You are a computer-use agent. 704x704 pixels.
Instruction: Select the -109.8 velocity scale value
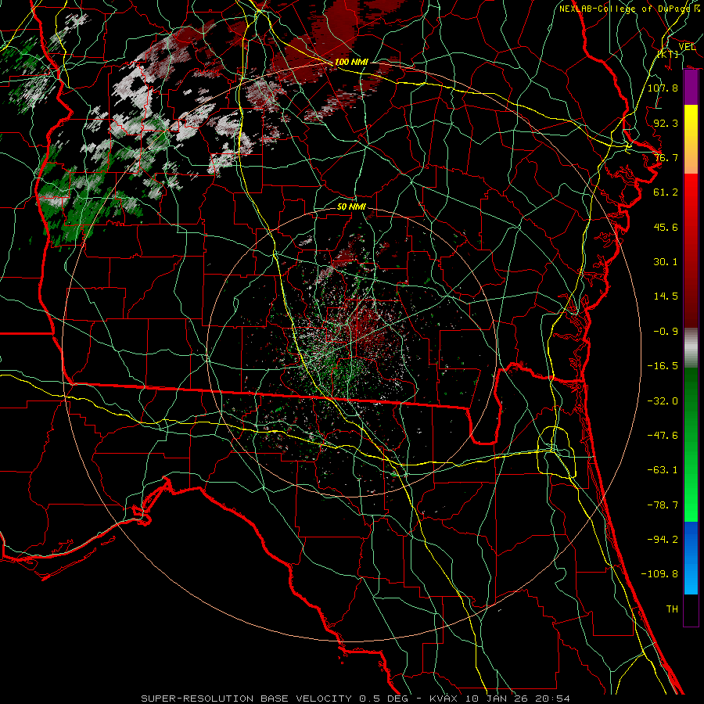[659, 574]
